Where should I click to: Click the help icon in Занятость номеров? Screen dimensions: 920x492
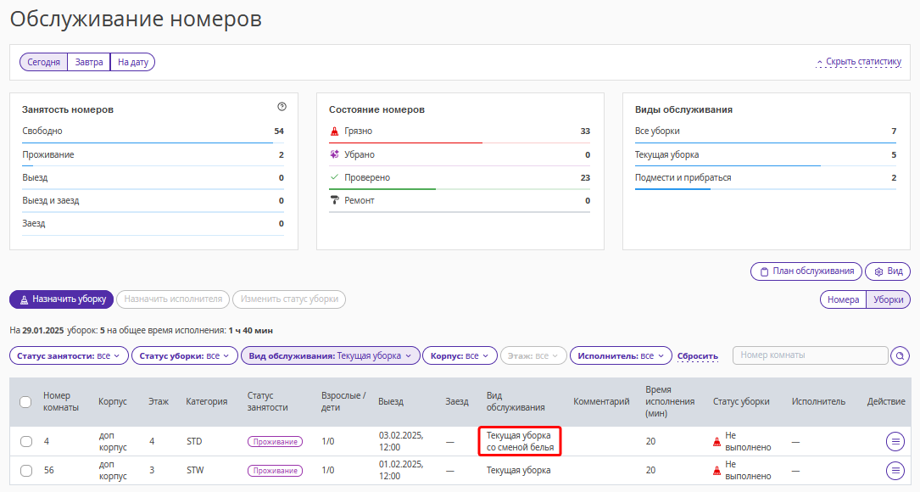(x=282, y=107)
